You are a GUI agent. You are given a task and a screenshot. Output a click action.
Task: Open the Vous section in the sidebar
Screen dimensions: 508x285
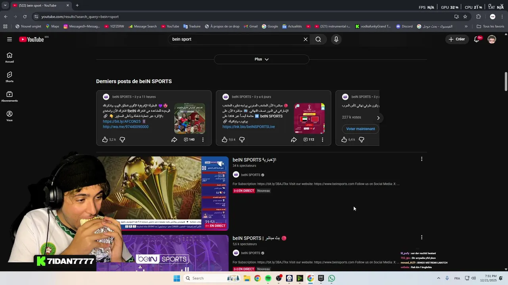10,116
